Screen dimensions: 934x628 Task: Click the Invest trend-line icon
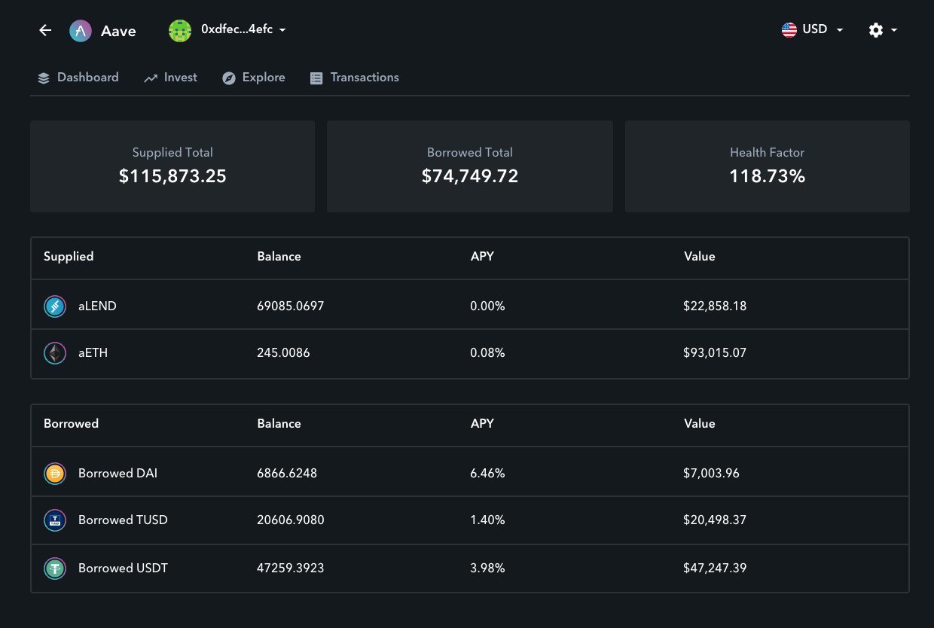click(x=151, y=78)
